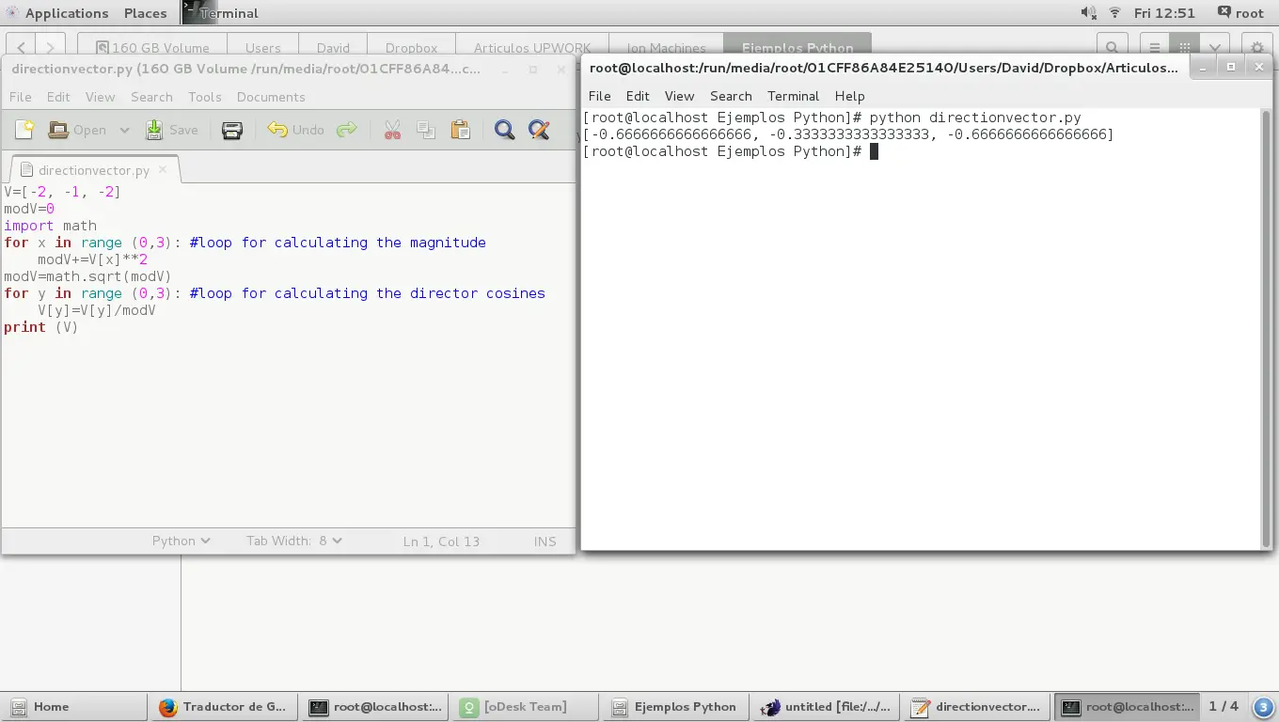The image size is (1279, 722).
Task: Open a file from gedit toolbar
Action: coord(78,130)
